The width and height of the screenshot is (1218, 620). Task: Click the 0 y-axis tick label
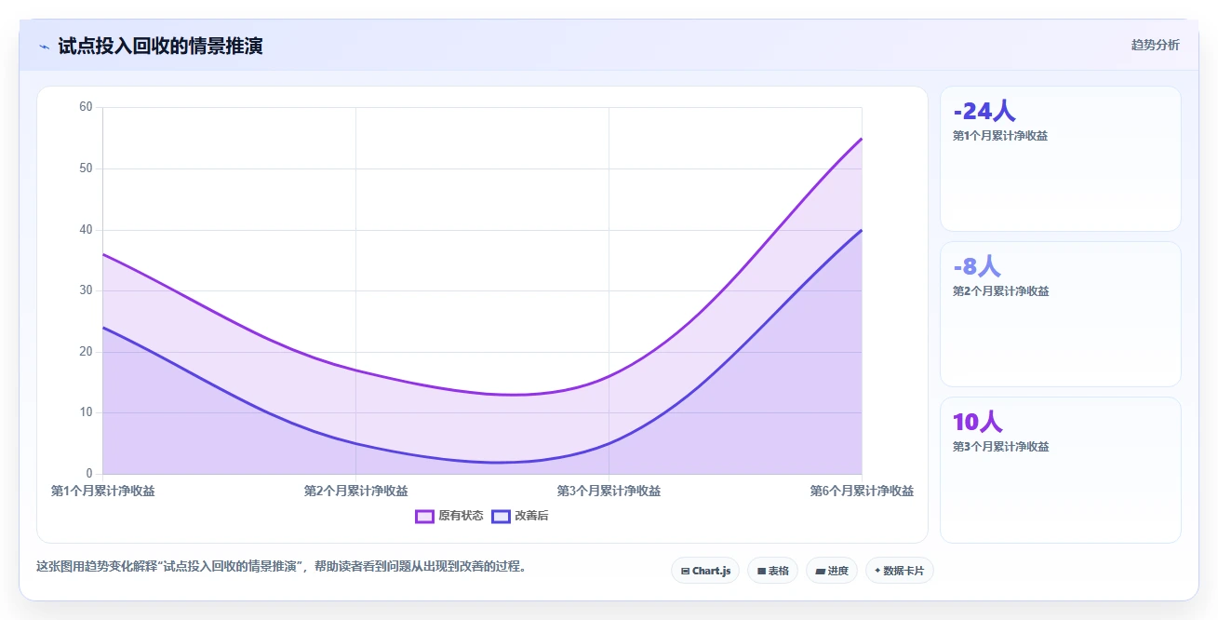(89, 474)
